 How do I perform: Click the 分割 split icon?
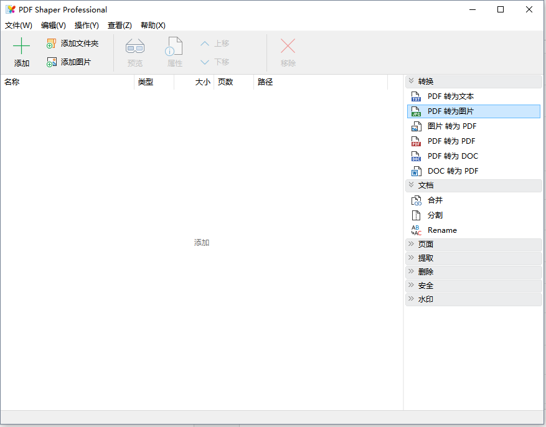coord(416,215)
